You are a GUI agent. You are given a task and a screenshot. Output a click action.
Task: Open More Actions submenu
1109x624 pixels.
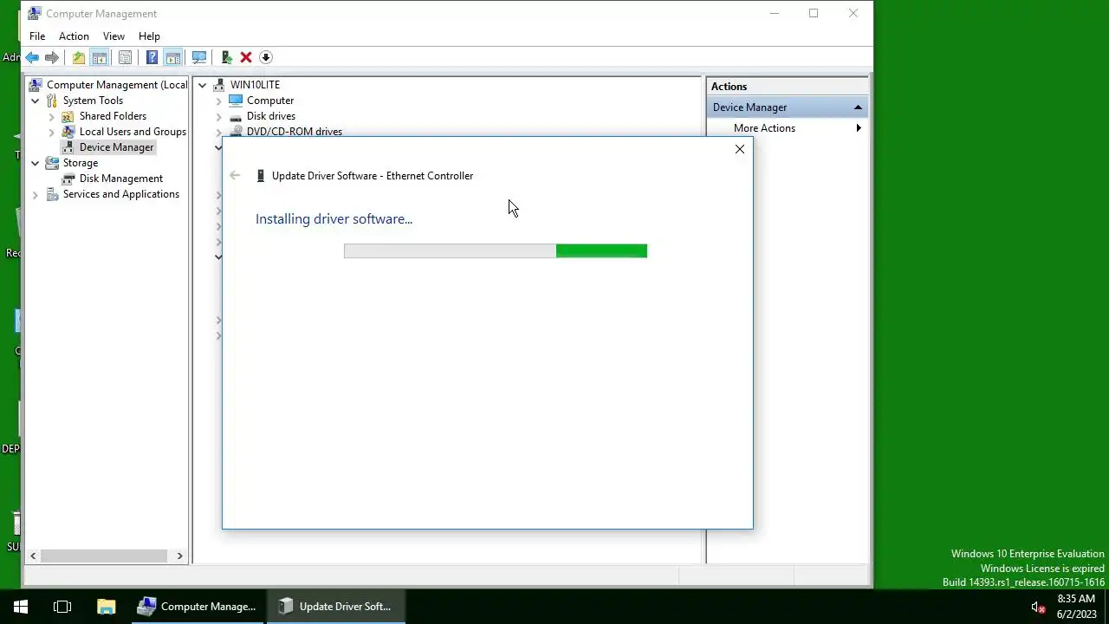788,128
